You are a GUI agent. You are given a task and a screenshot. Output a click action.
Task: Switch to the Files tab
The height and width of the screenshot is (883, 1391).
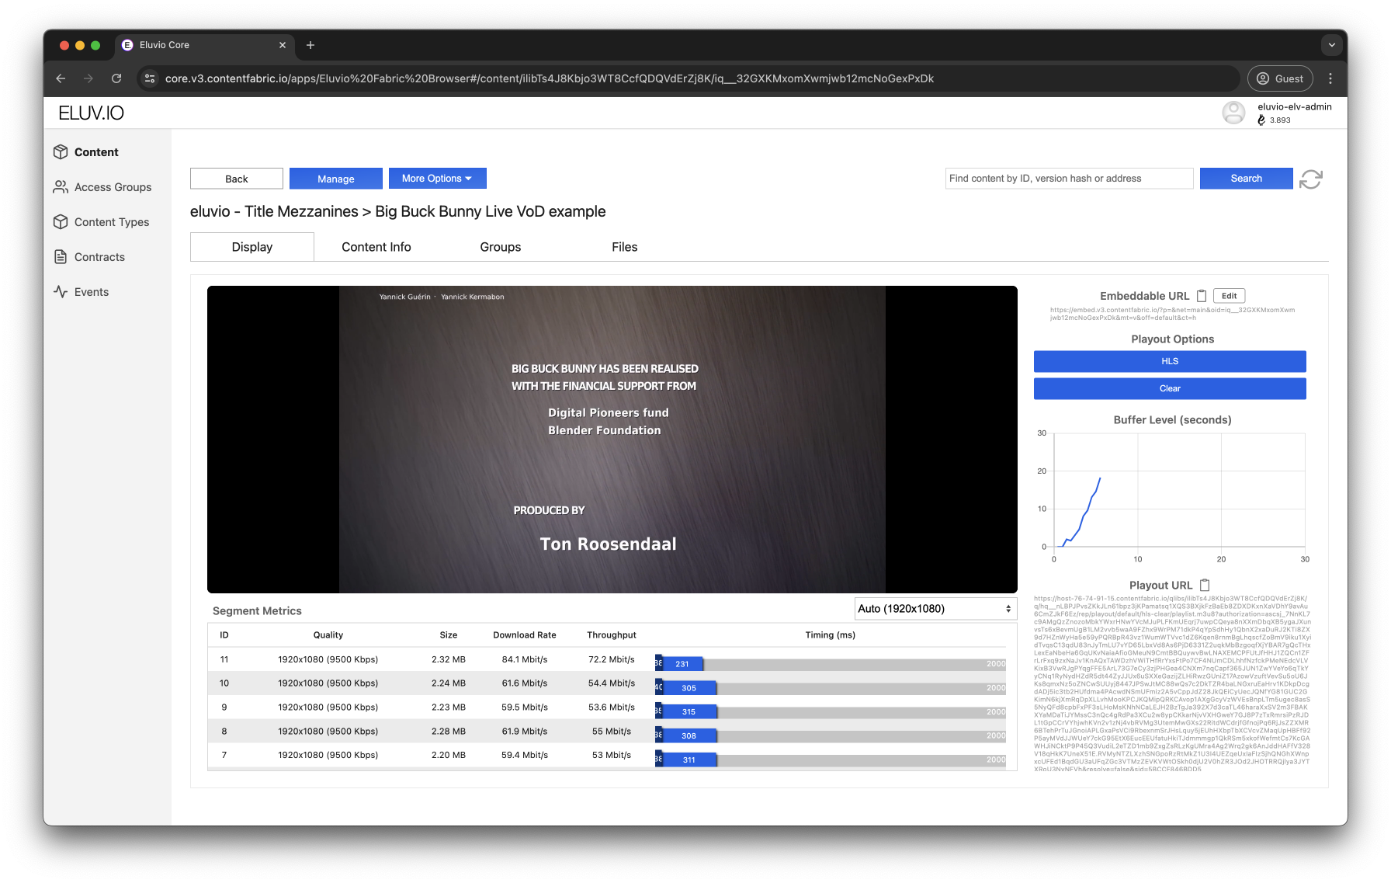625,247
